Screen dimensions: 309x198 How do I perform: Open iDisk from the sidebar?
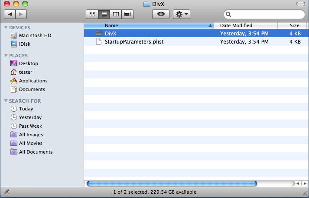click(x=25, y=44)
